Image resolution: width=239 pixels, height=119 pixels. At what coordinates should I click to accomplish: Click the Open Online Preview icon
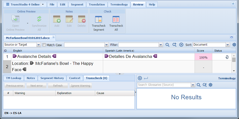pos(15,19)
